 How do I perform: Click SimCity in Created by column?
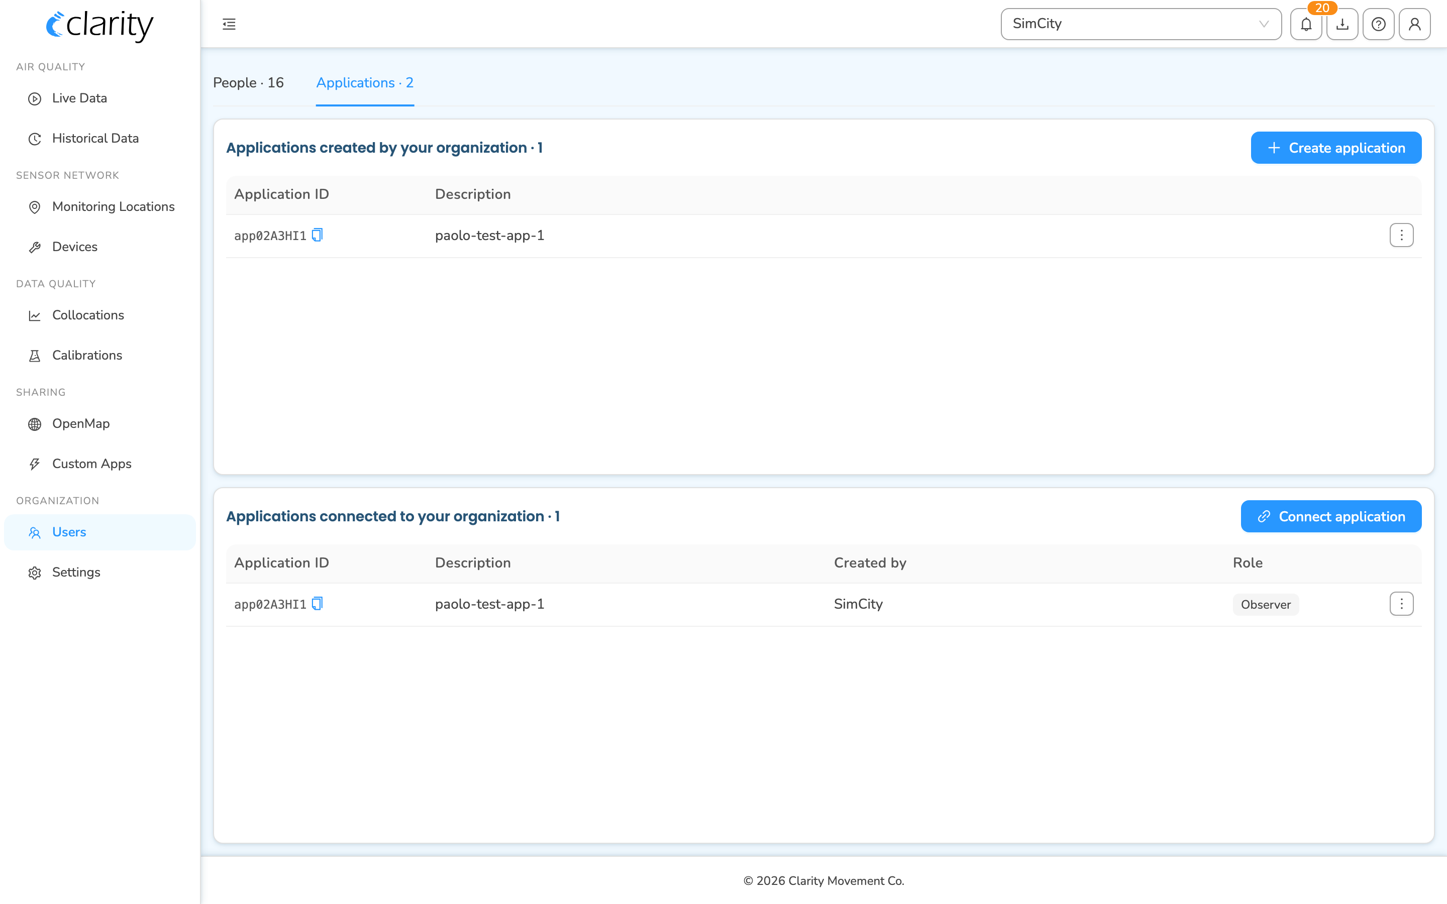click(x=858, y=604)
